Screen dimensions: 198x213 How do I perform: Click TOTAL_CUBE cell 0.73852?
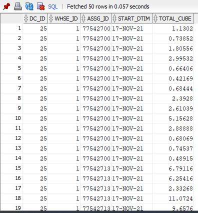(x=173, y=38)
